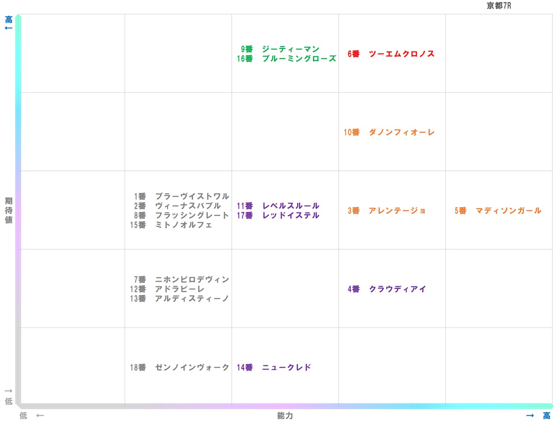Select horse 14番 ニュークレド
This screenshot has height=424, width=557.
(274, 367)
